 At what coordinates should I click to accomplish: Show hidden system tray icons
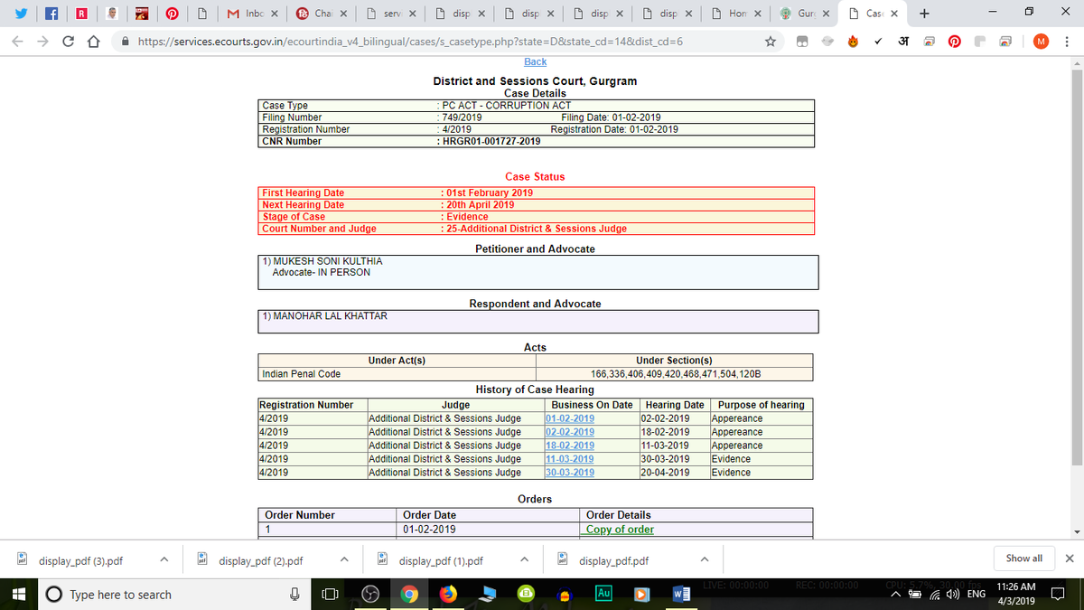coord(895,595)
